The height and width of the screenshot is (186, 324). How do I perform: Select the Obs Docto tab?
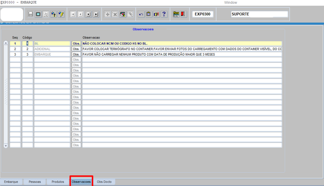tap(104, 182)
